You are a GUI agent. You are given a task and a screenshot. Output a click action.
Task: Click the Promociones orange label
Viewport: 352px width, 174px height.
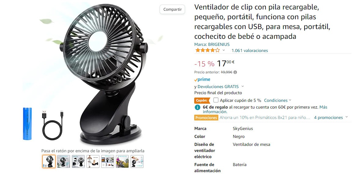206,118
